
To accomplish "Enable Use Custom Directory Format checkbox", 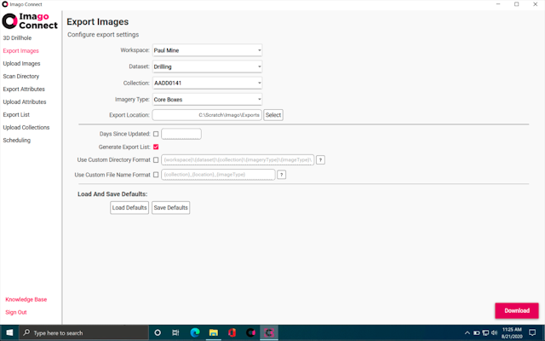I will tap(156, 160).
